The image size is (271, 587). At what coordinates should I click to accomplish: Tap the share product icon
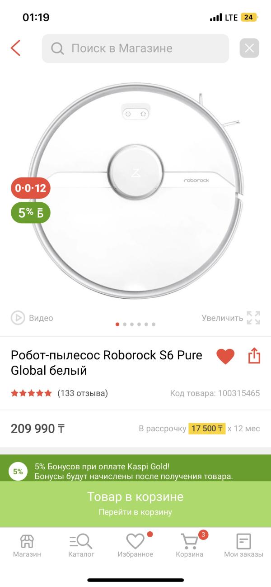click(255, 356)
